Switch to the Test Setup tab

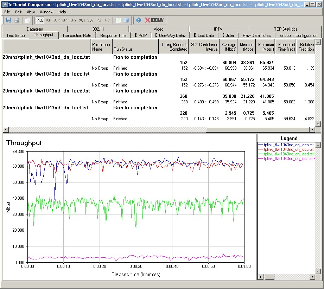(x=15, y=35)
